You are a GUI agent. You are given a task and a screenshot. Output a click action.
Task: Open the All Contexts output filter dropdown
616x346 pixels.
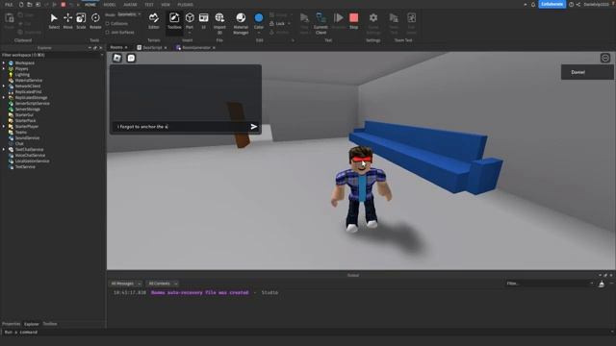163,284
